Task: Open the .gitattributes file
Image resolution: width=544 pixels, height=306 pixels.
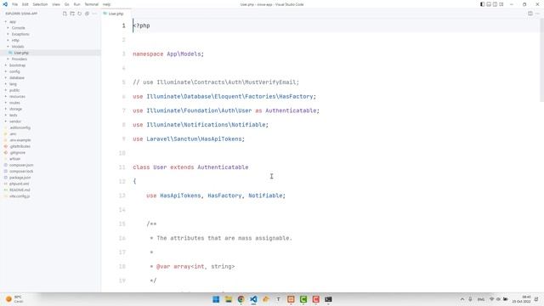Action: point(20,146)
